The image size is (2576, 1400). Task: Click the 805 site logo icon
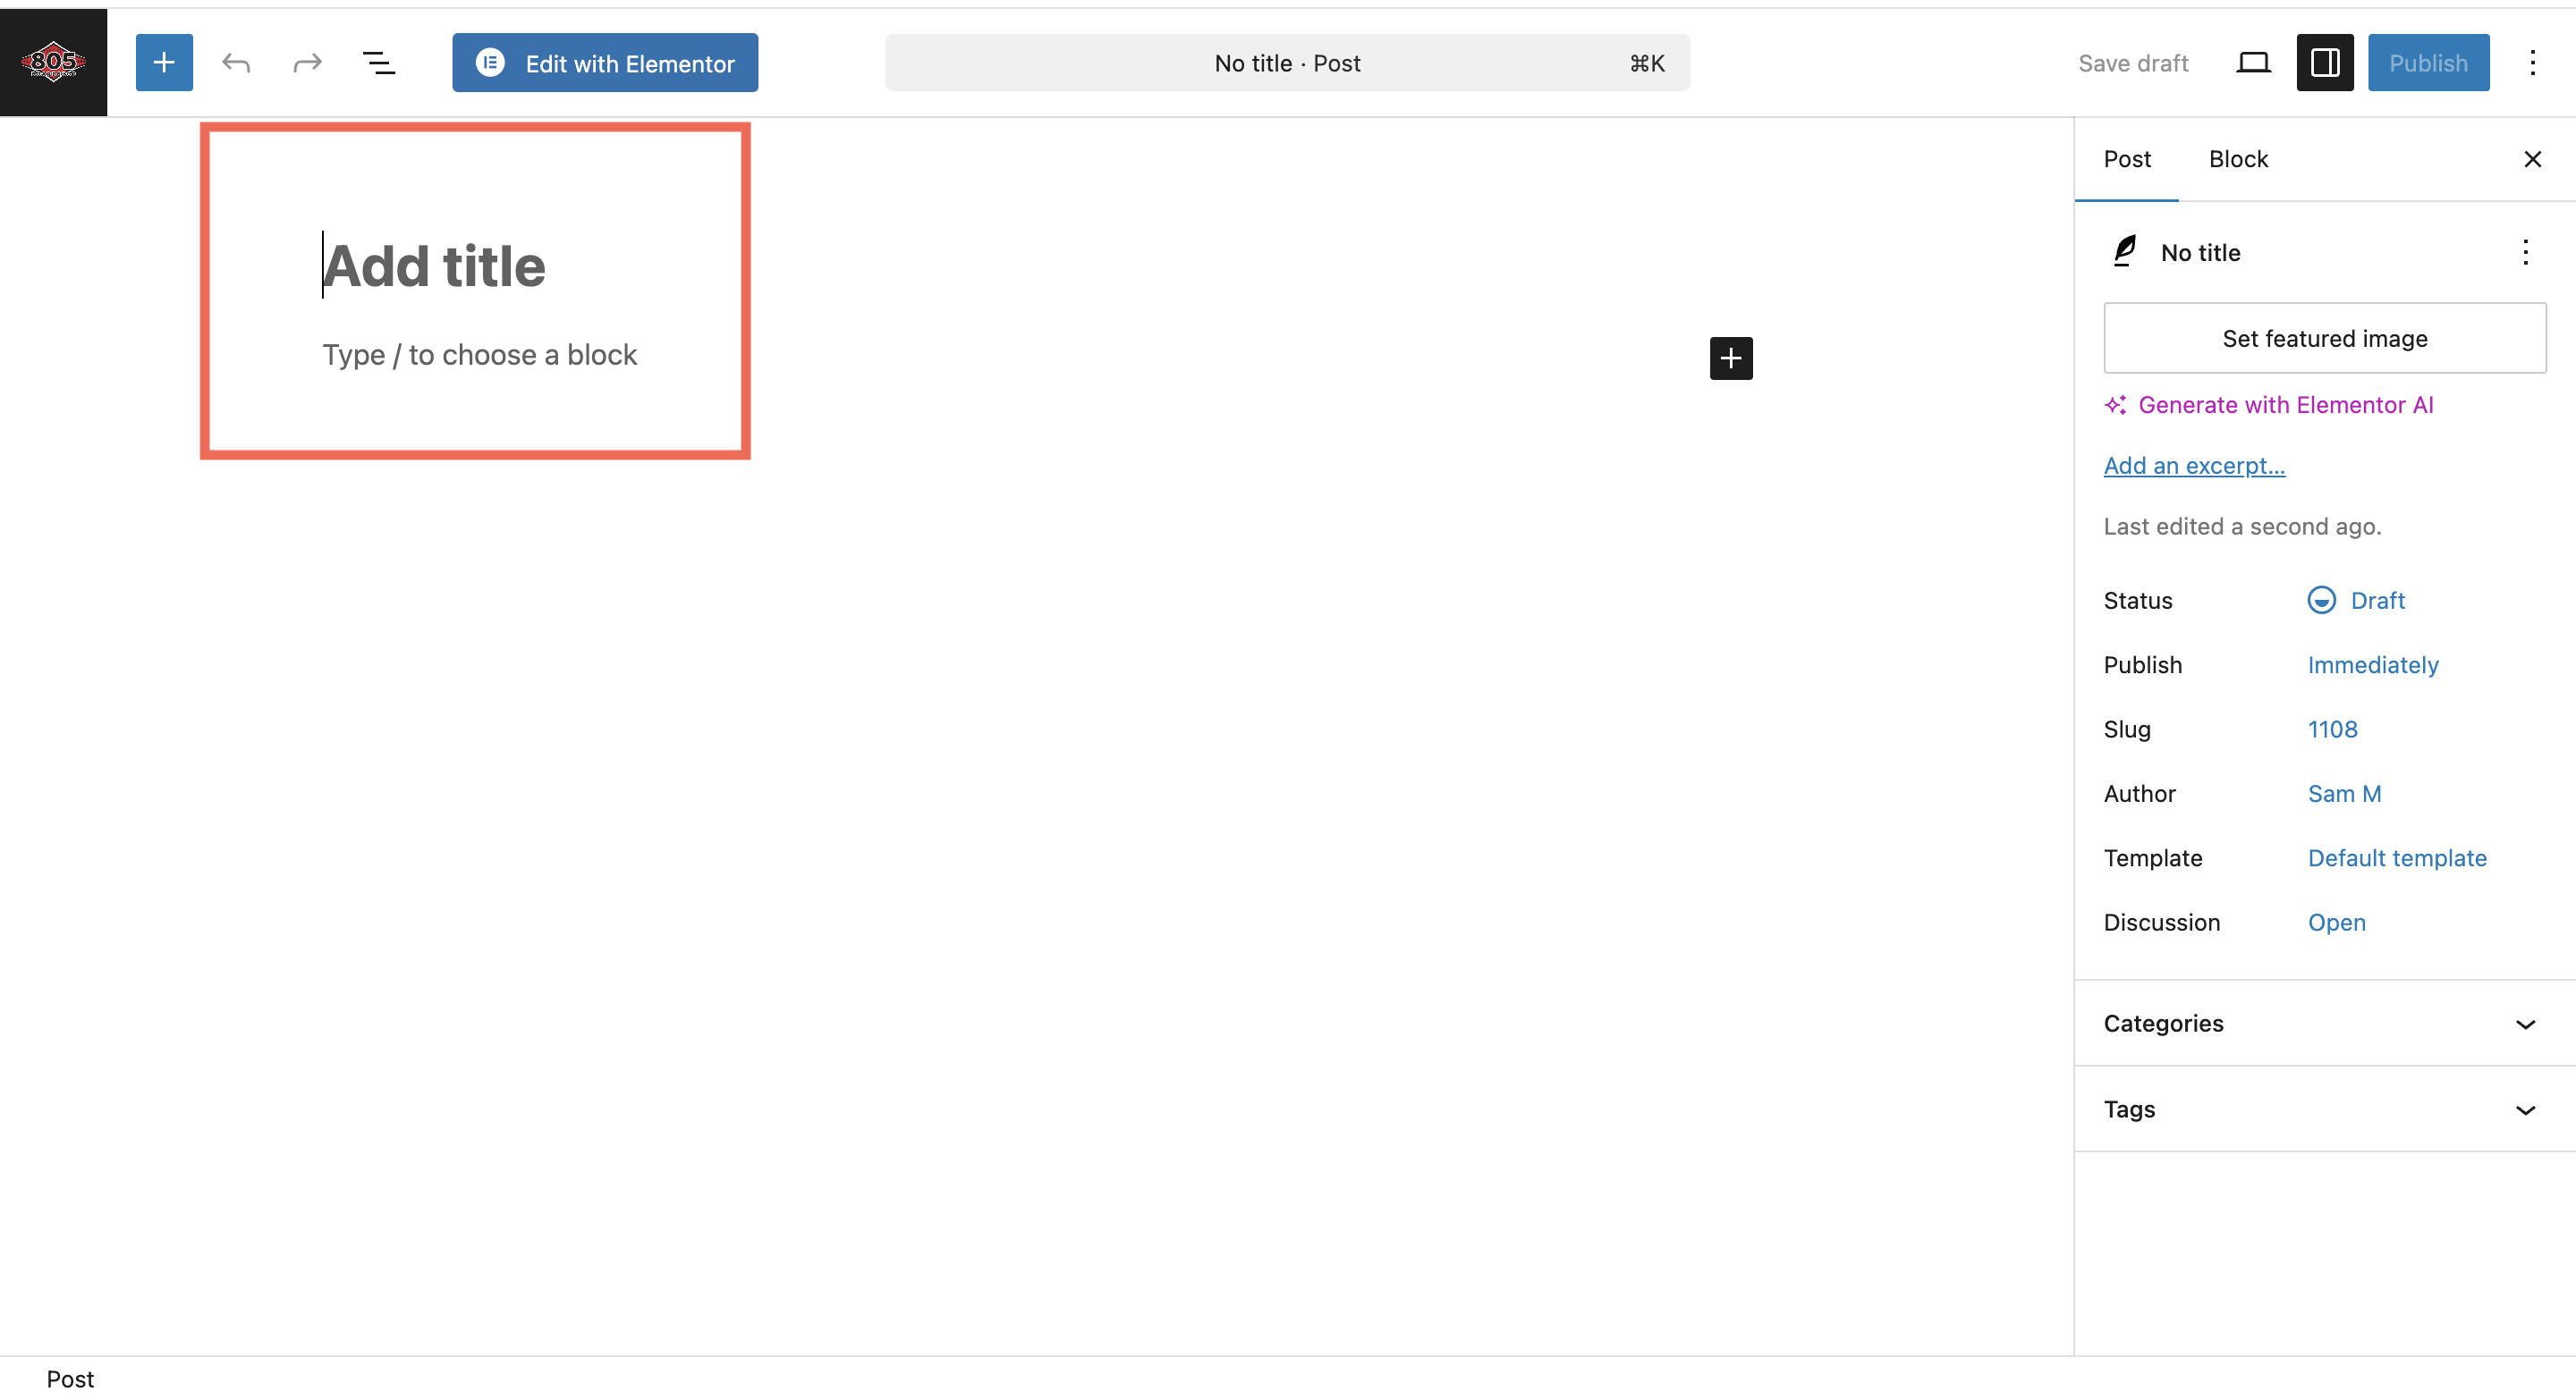[x=53, y=62]
